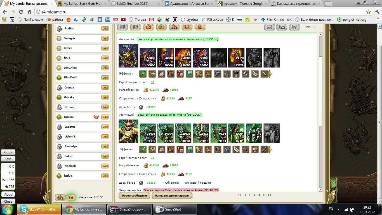Open hero experience link 32
This screenshot has height=215, width=382.
152,82
